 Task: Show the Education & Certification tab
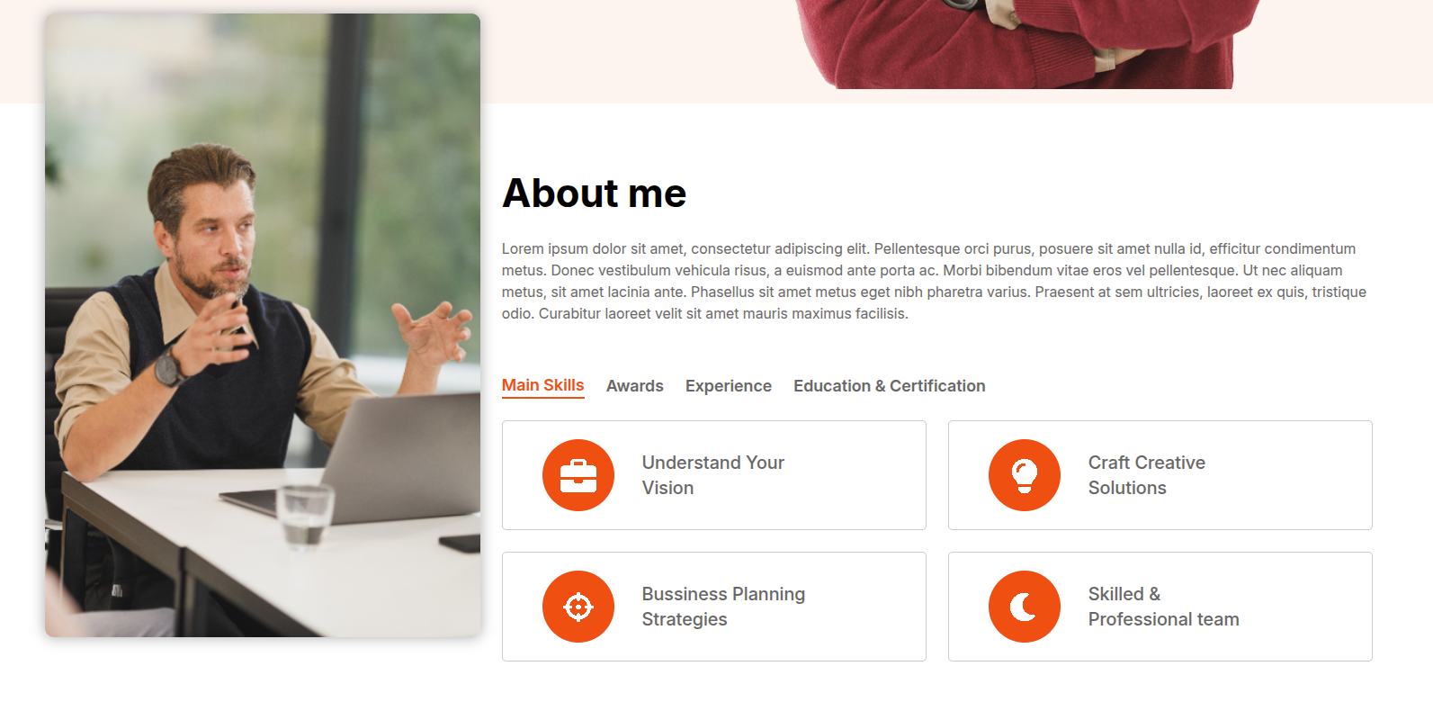(889, 386)
